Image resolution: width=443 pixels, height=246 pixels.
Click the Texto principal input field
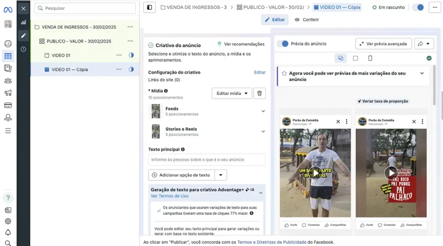[x=207, y=160]
